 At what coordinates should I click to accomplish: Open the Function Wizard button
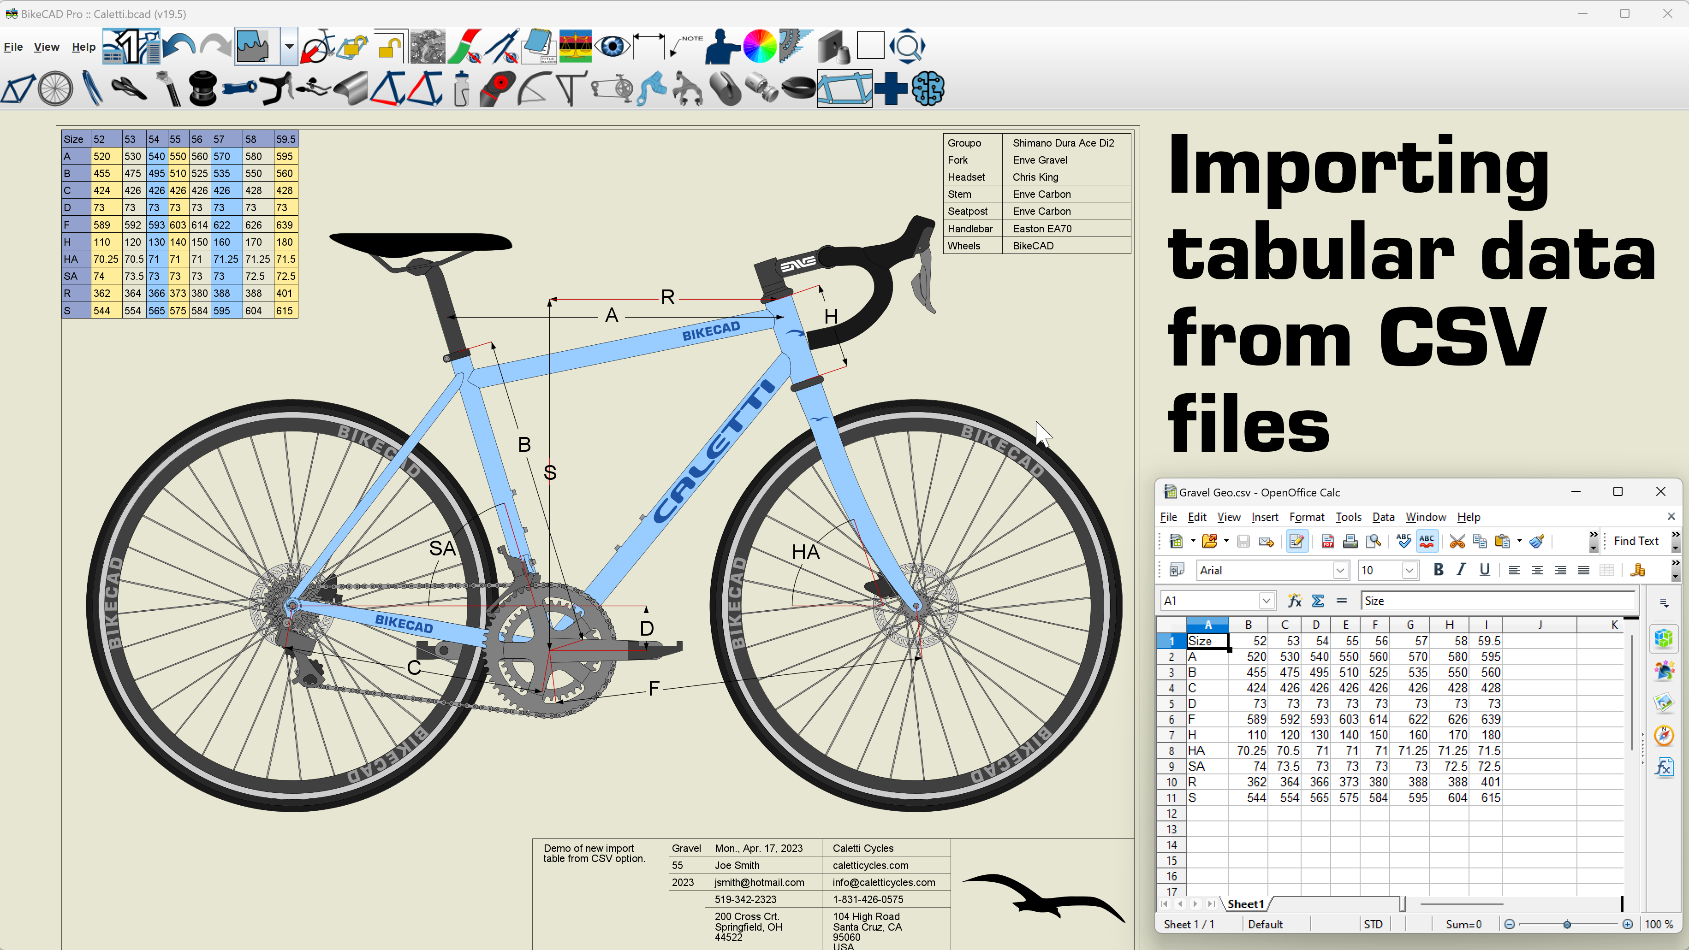click(1294, 601)
